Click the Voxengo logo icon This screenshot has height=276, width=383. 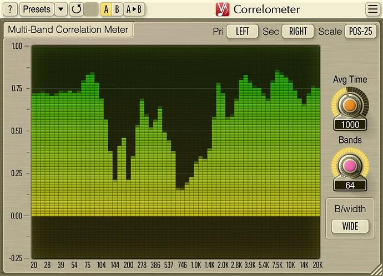click(223, 9)
